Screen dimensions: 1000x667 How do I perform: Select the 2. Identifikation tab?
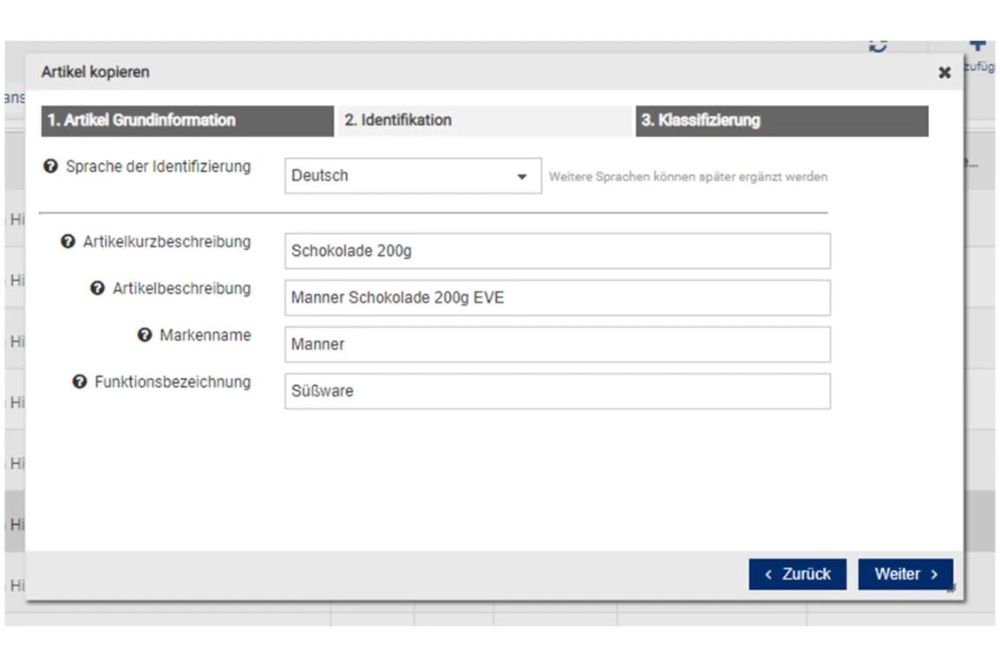click(x=485, y=121)
